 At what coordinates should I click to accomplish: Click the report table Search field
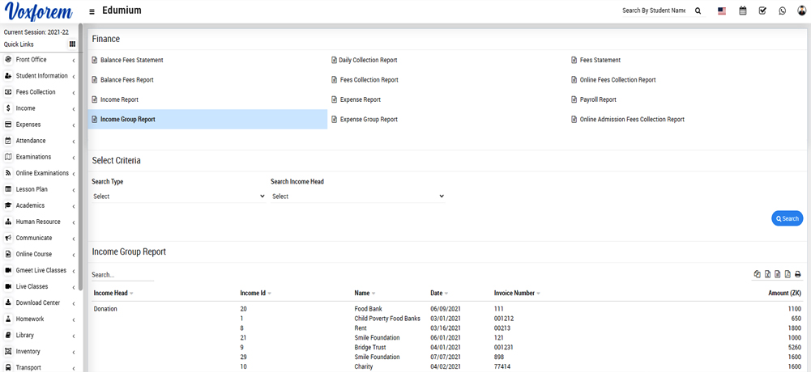click(x=122, y=275)
